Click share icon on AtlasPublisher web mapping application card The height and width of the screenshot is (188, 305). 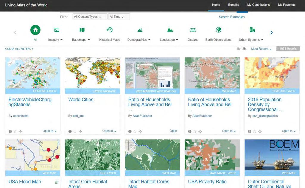tap(140, 131)
